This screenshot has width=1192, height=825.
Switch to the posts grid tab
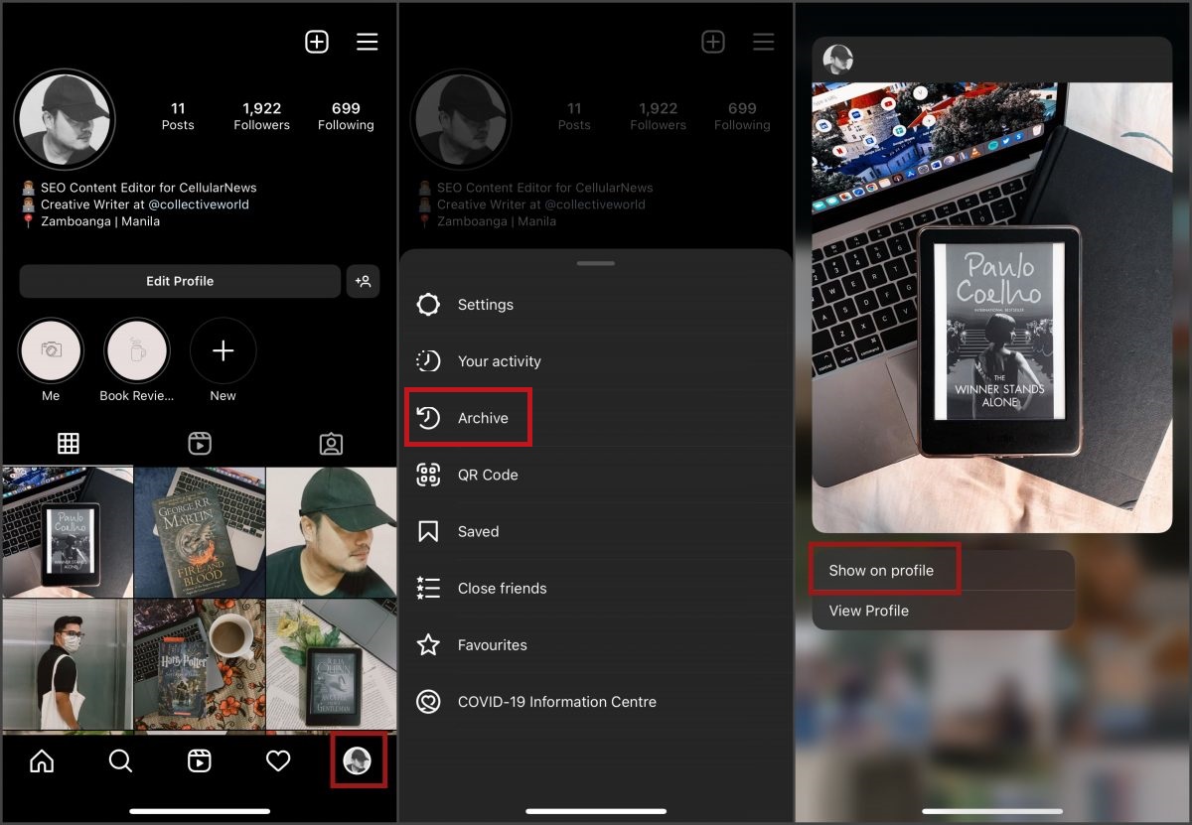68,444
